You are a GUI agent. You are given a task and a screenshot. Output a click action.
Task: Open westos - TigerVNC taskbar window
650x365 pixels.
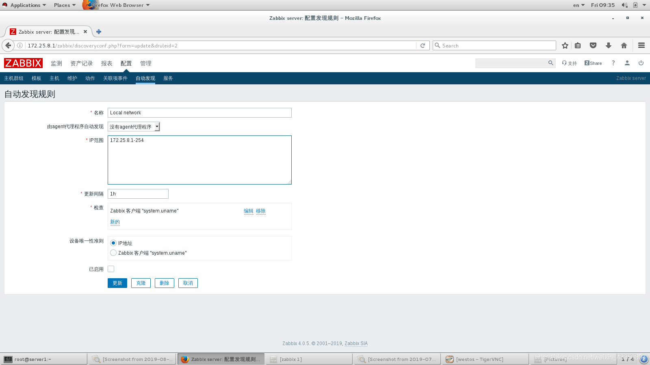click(x=486, y=359)
